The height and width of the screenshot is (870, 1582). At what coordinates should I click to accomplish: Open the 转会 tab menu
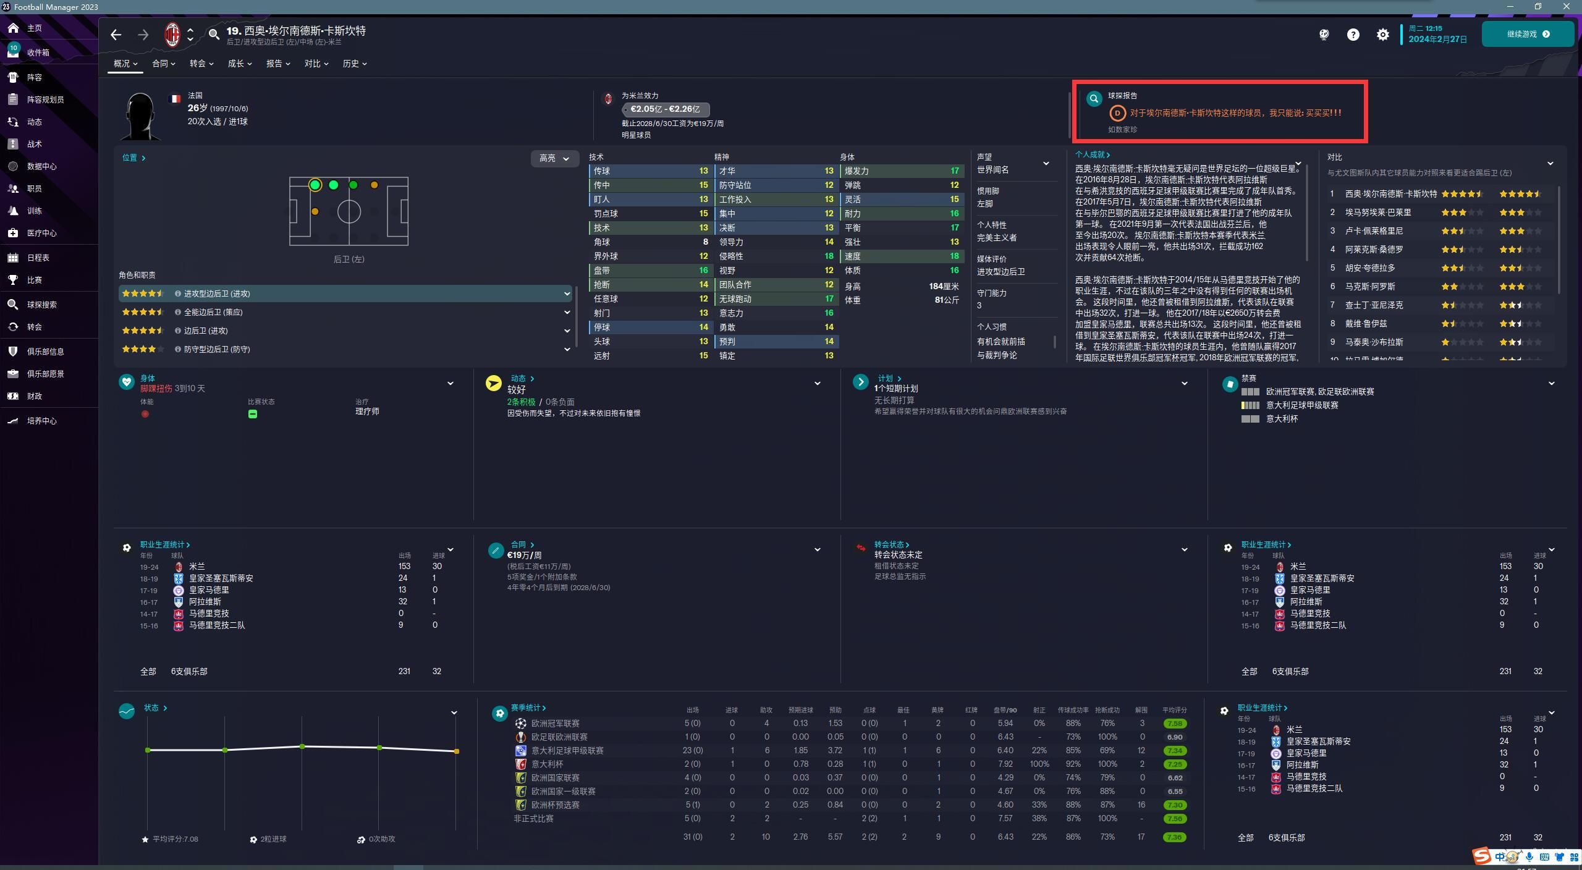click(201, 64)
